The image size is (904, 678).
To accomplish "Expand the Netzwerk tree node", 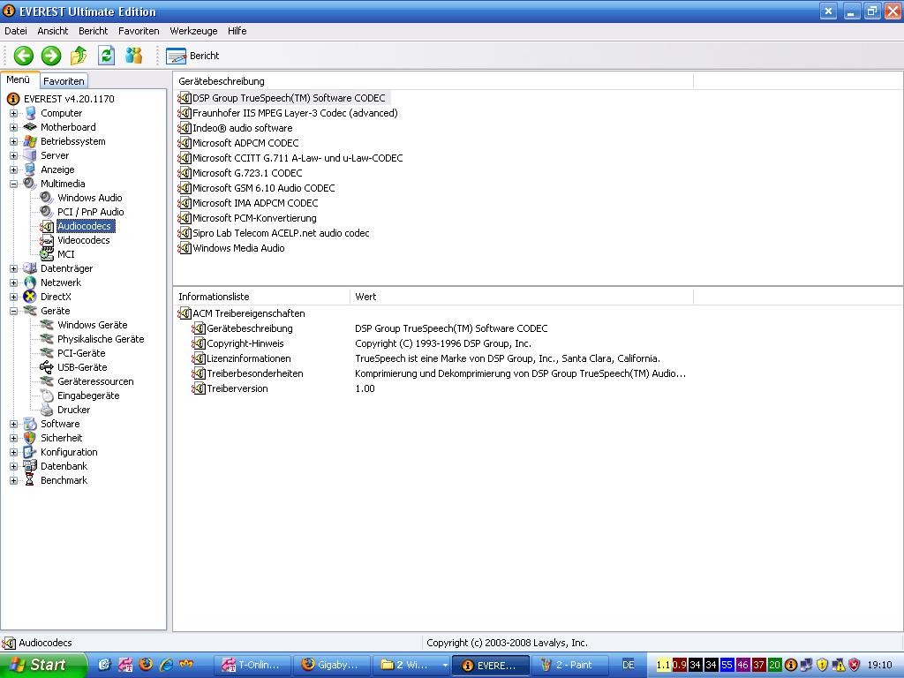I will pyautogui.click(x=13, y=282).
